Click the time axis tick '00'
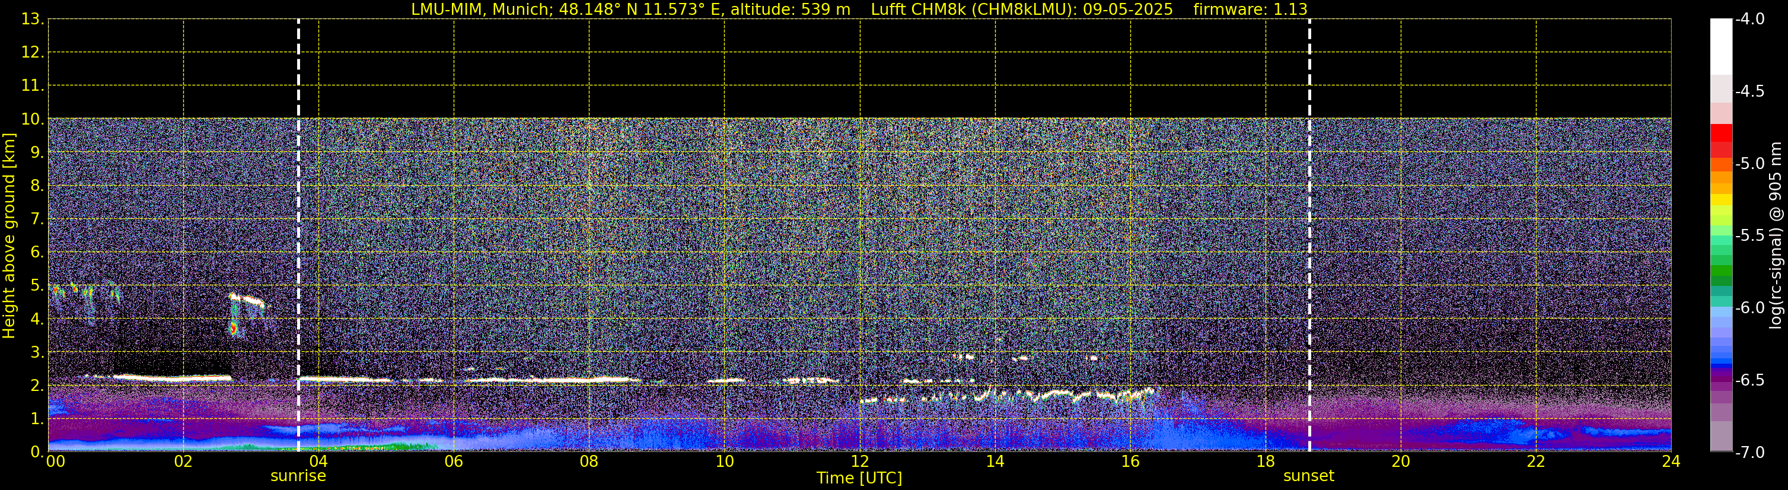Image resolution: width=1788 pixels, height=490 pixels. (x=55, y=462)
